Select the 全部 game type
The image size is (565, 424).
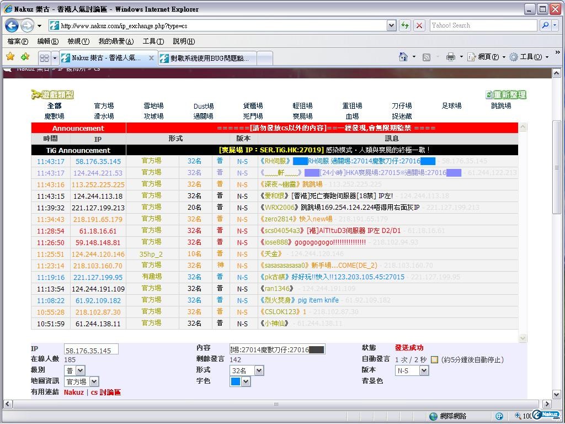click(x=55, y=105)
